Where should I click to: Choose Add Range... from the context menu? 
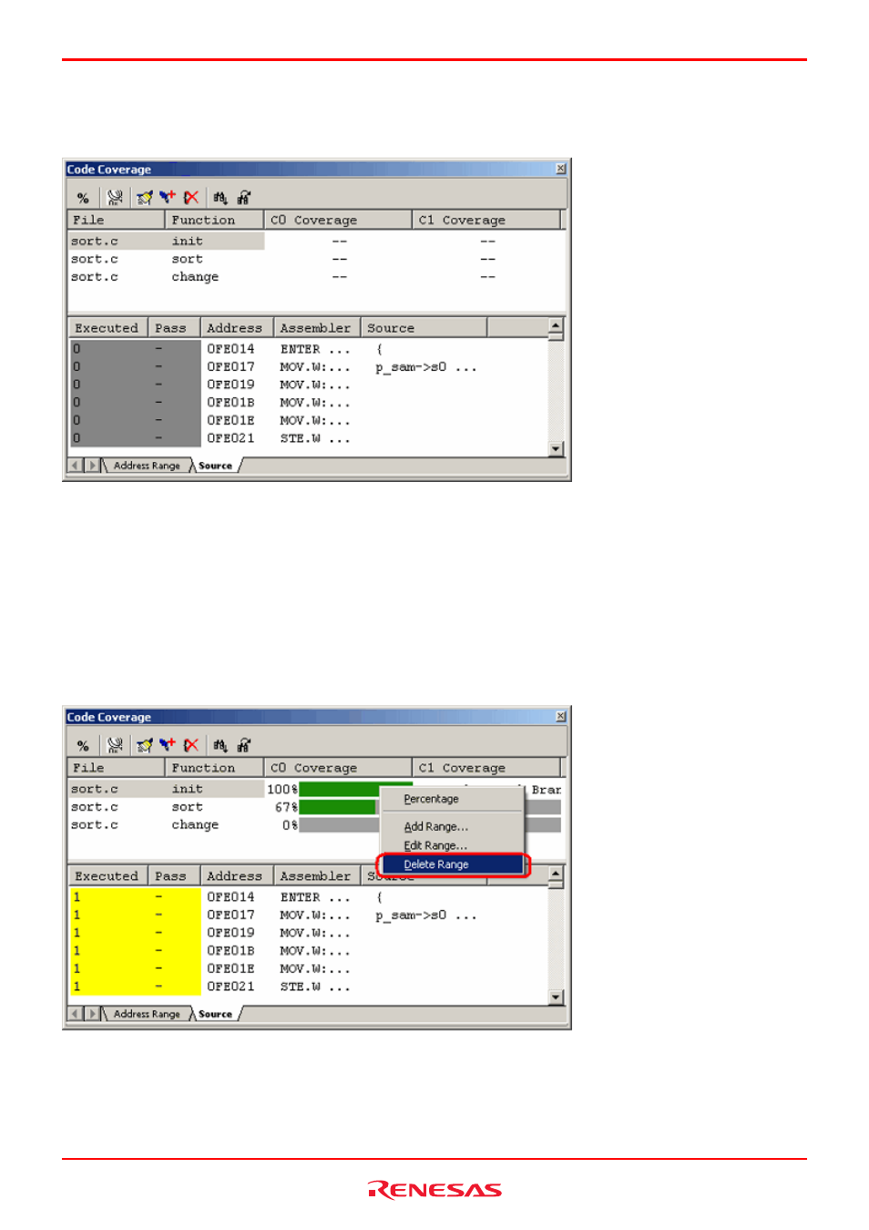tap(452, 826)
